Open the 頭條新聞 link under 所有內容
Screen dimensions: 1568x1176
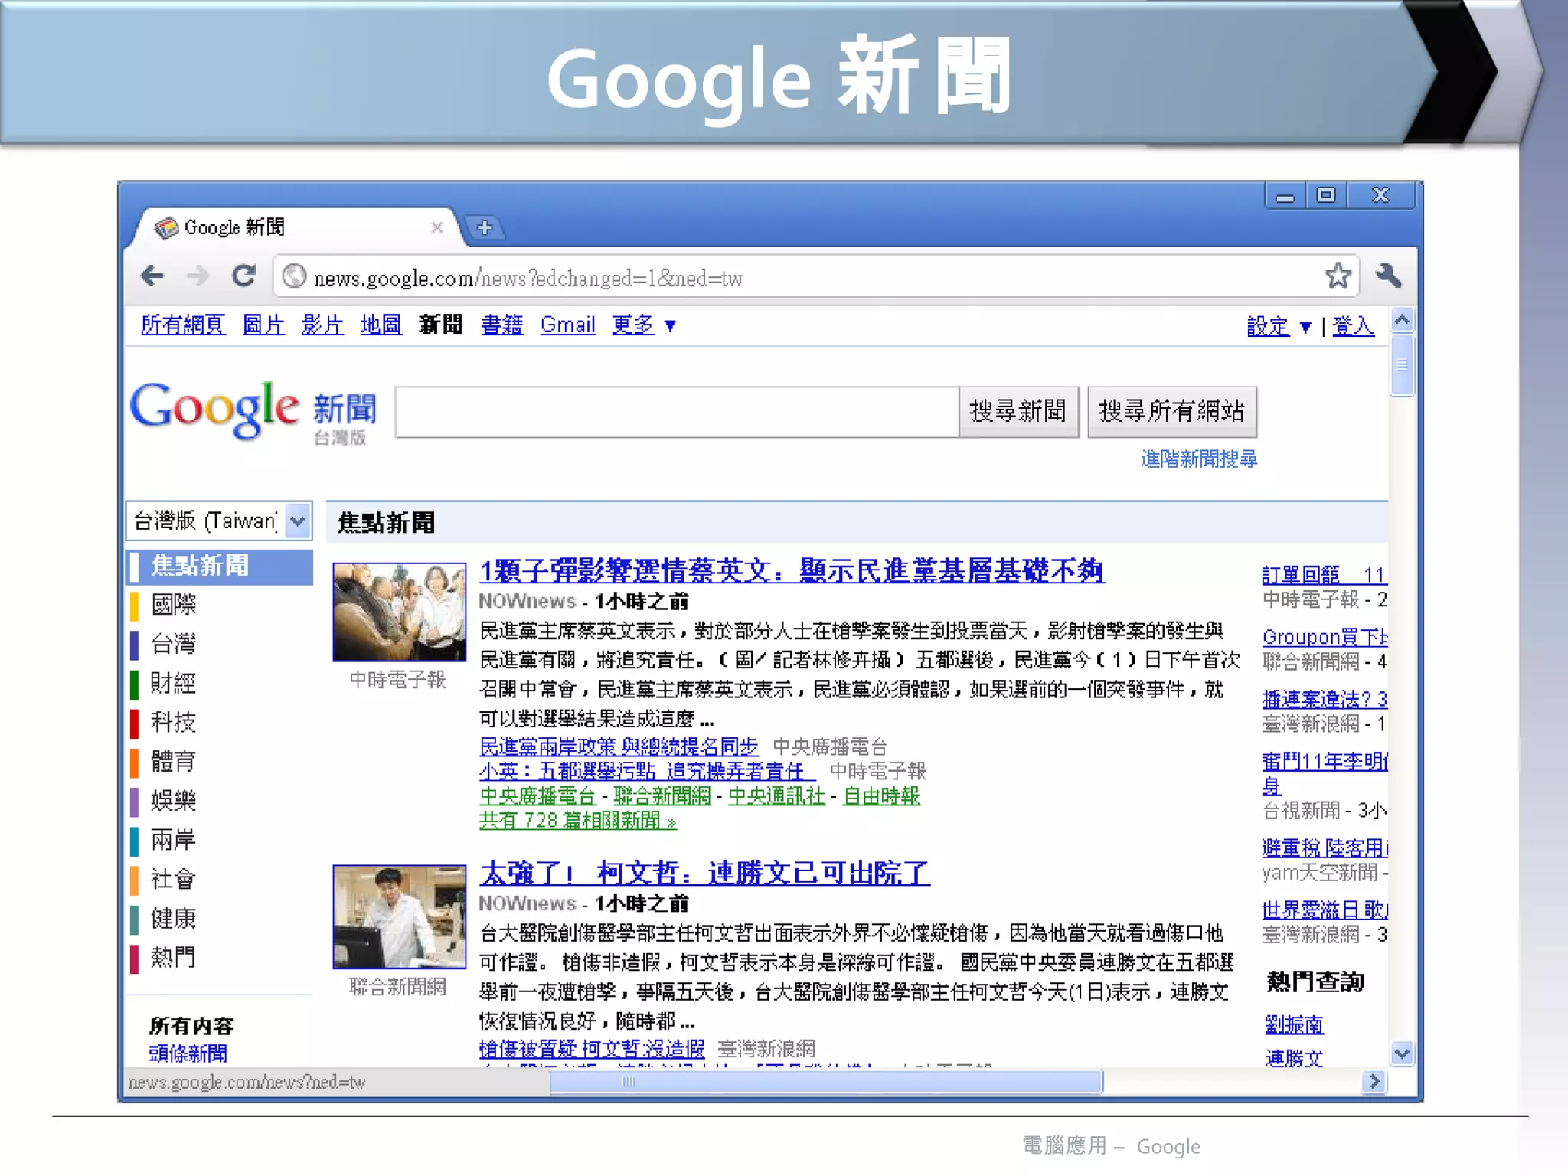[x=188, y=1054]
